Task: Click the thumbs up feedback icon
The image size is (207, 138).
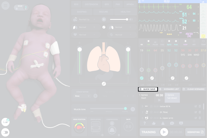Action: coord(154,123)
